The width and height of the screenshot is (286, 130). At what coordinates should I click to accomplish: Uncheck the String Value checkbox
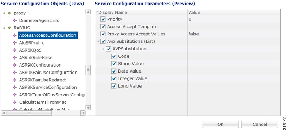tap(114, 64)
